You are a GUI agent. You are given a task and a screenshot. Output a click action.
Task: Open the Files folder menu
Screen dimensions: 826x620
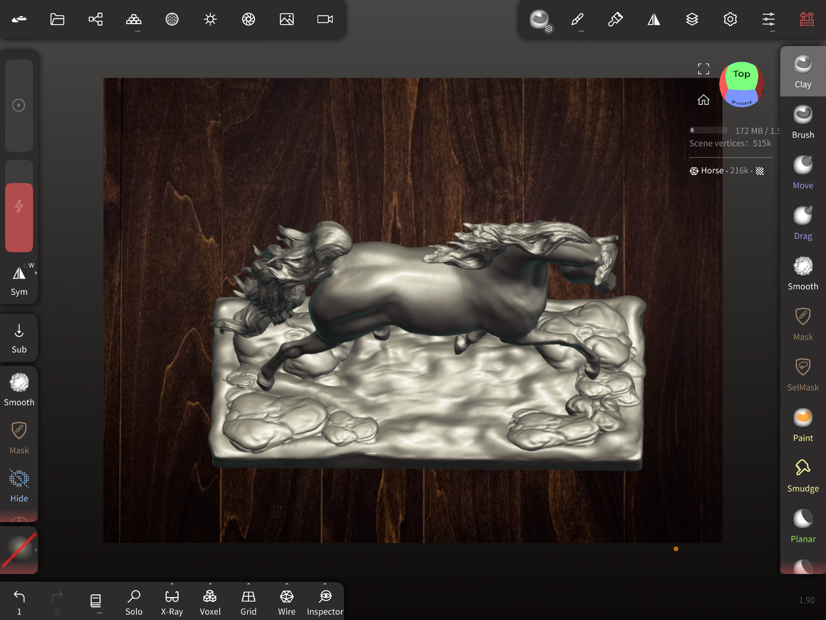coord(57,19)
